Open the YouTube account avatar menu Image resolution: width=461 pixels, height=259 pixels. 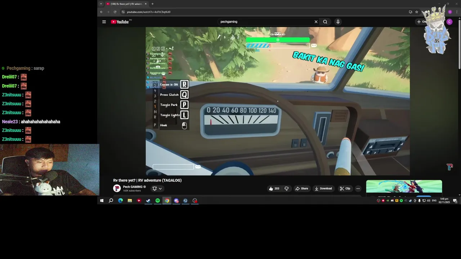pyautogui.click(x=449, y=22)
